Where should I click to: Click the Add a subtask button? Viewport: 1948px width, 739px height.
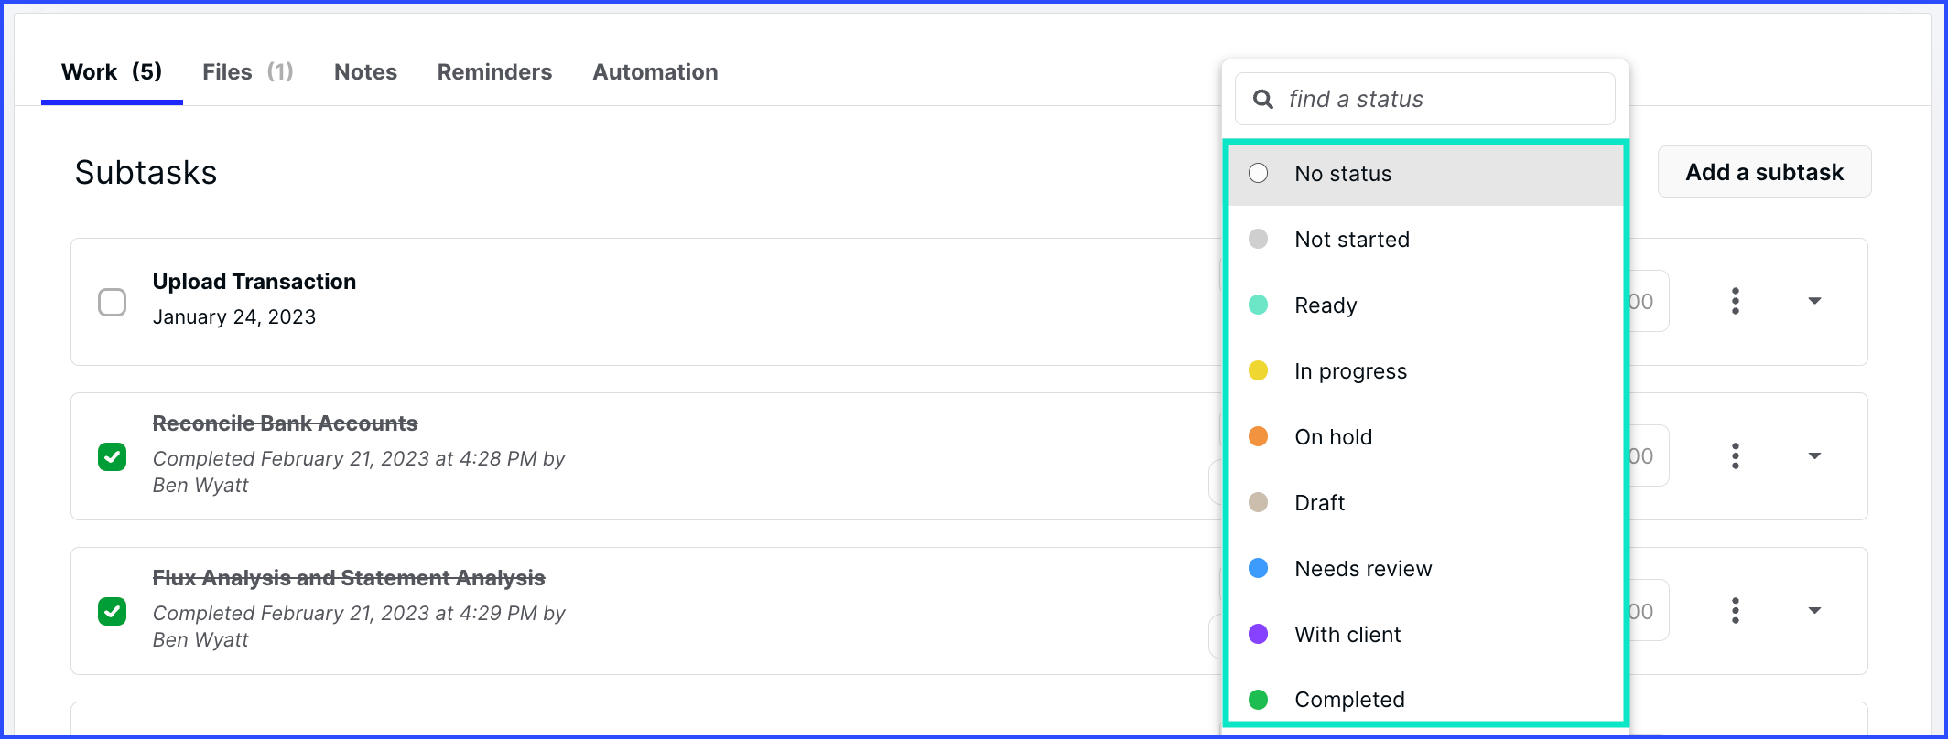[1764, 172]
